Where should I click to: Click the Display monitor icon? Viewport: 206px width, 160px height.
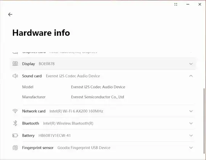pos(15,64)
